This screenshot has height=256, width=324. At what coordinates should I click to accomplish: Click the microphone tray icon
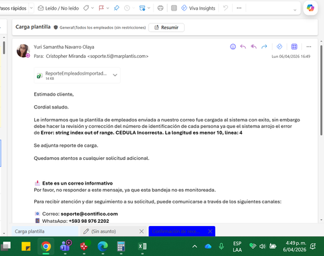click(221, 246)
